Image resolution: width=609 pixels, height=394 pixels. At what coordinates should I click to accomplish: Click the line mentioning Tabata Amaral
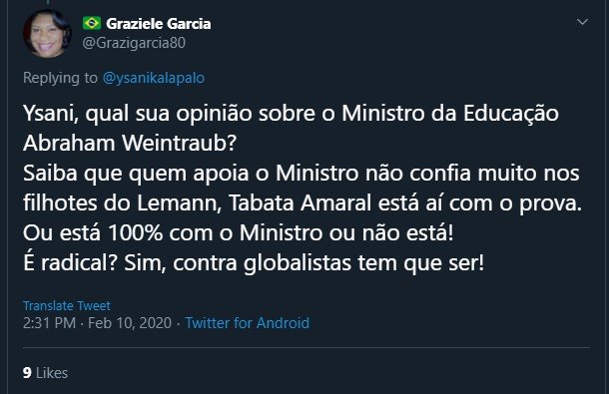303,203
